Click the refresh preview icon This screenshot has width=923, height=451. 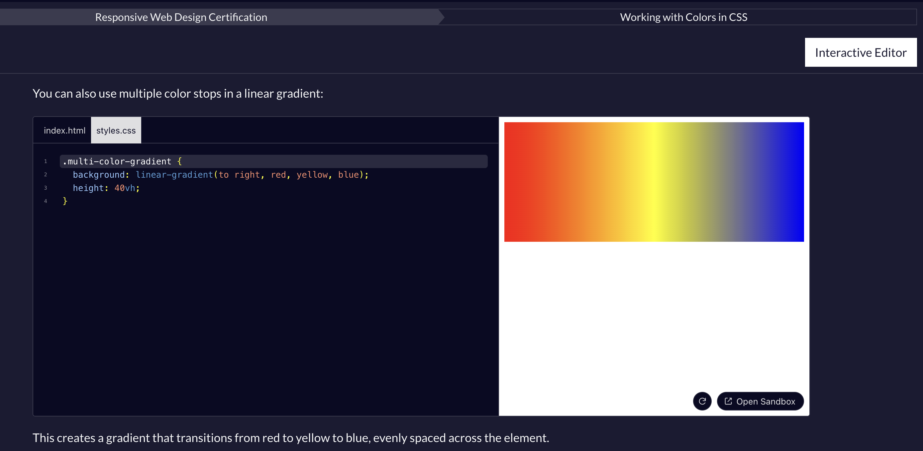pos(702,401)
